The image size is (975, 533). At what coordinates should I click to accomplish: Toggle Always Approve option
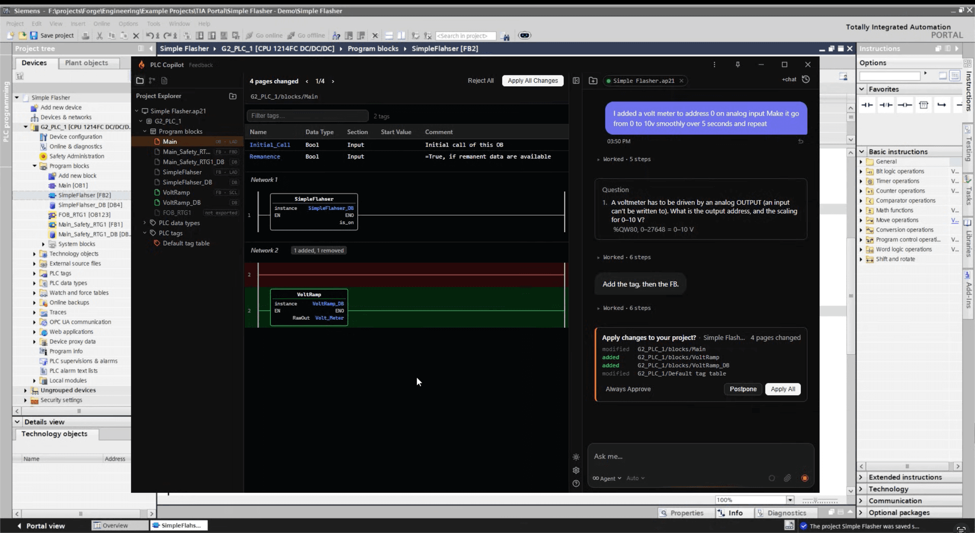tap(628, 389)
